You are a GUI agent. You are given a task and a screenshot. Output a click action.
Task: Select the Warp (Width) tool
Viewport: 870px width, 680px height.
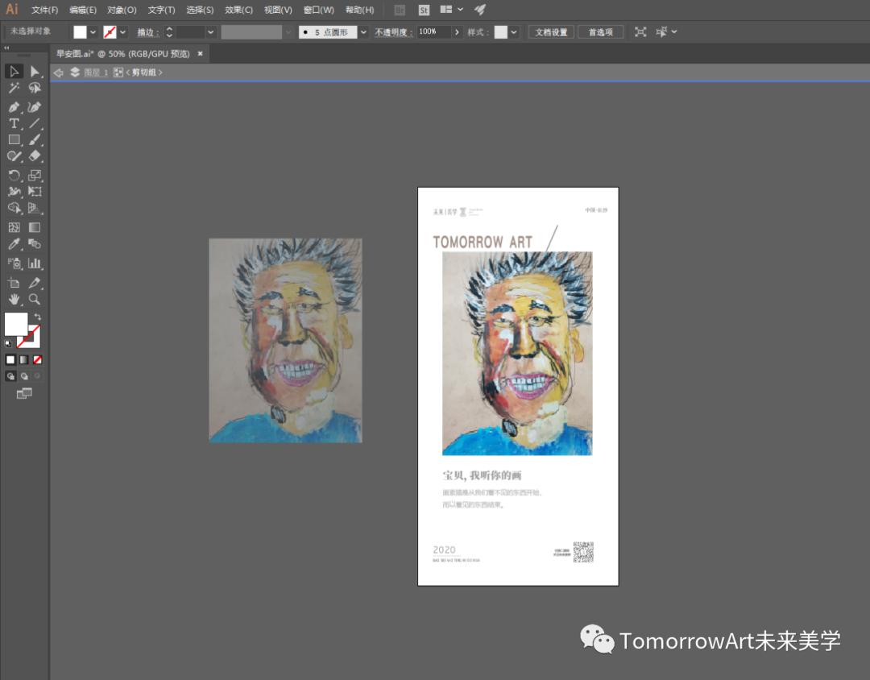14,192
